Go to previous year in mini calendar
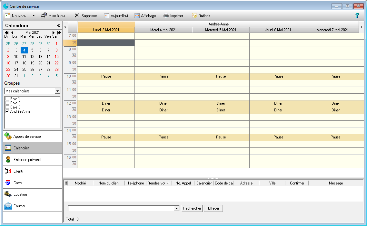Viewport: 367px width, 226px height. click(x=6, y=33)
